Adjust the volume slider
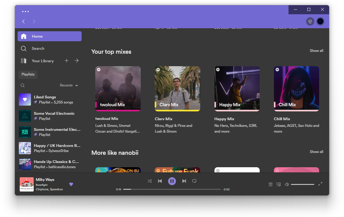 pos(302,185)
